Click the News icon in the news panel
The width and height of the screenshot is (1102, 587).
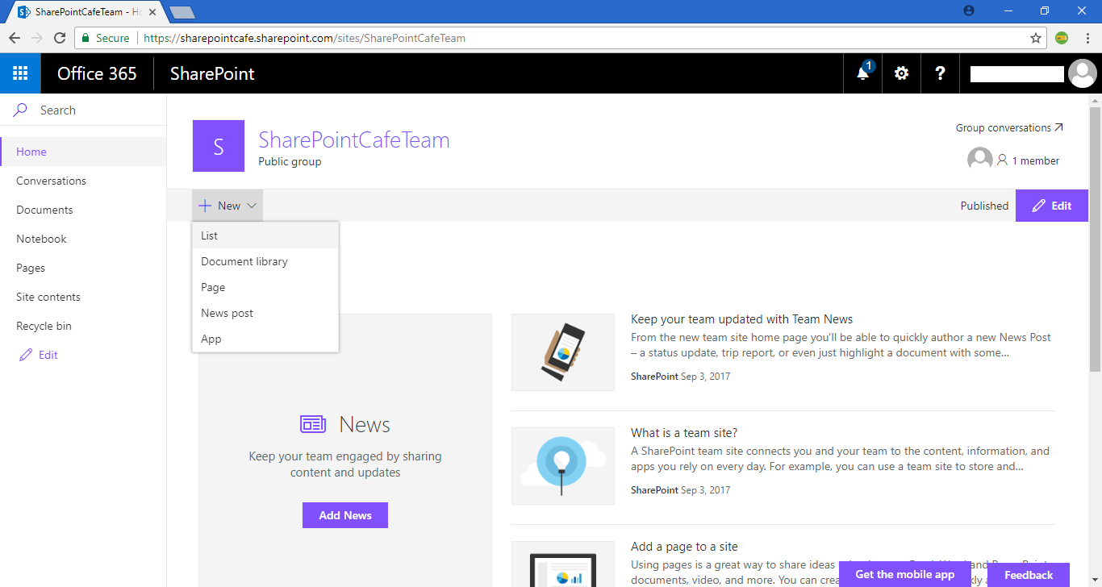(313, 424)
